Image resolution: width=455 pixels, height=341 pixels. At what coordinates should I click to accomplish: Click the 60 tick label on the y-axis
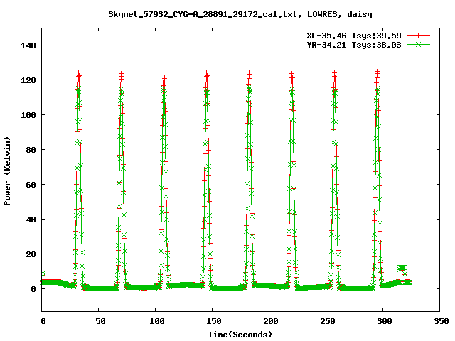tap(31, 185)
